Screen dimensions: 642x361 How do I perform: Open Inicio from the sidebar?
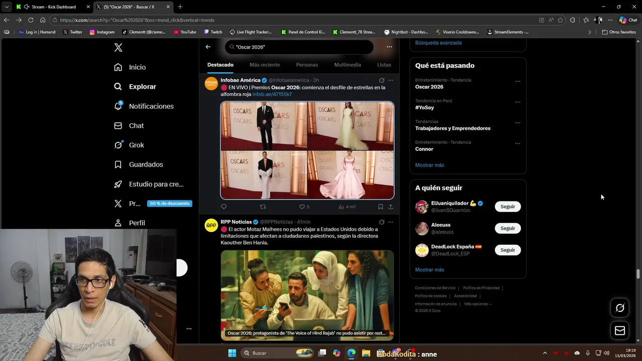(130, 67)
